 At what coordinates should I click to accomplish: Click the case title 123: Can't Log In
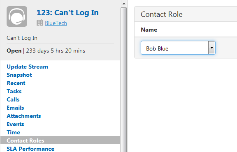click(67, 12)
